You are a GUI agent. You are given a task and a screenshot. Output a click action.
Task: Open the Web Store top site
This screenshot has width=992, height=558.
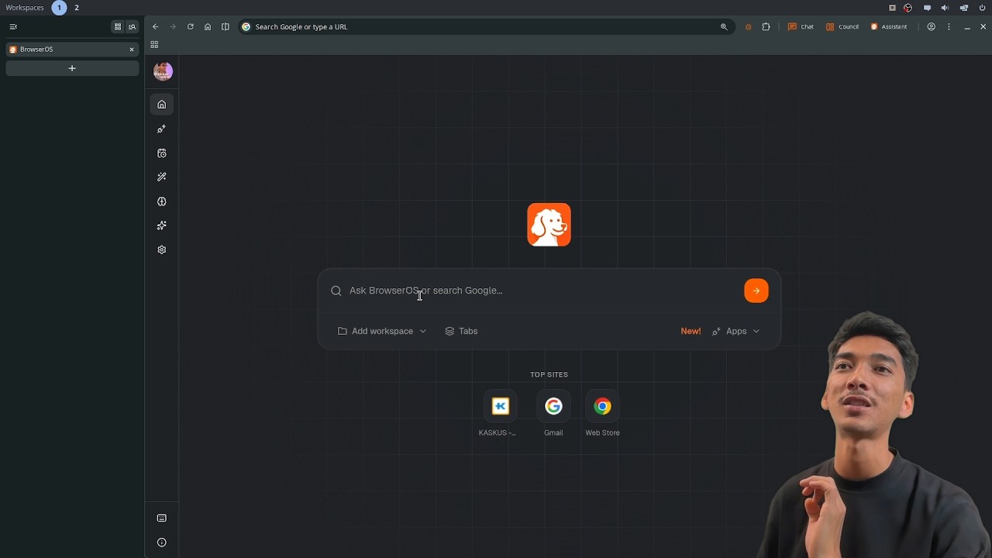[x=602, y=414]
